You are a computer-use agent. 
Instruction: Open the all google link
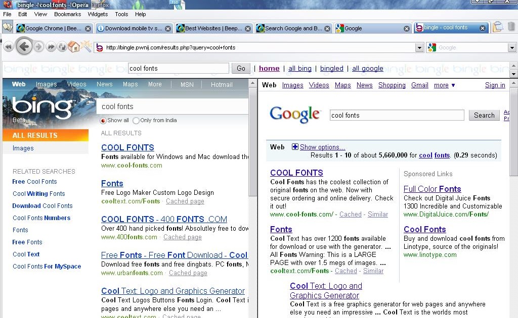368,68
